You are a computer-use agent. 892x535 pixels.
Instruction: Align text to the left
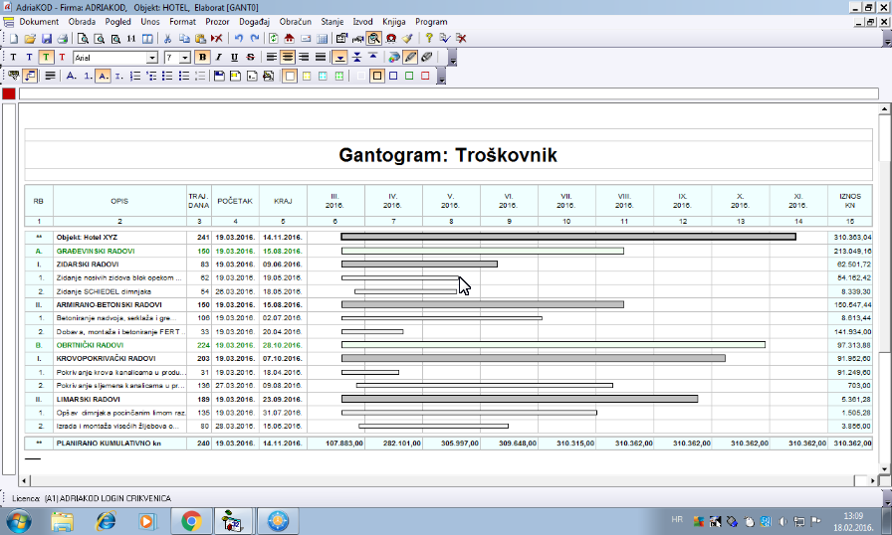(x=272, y=58)
